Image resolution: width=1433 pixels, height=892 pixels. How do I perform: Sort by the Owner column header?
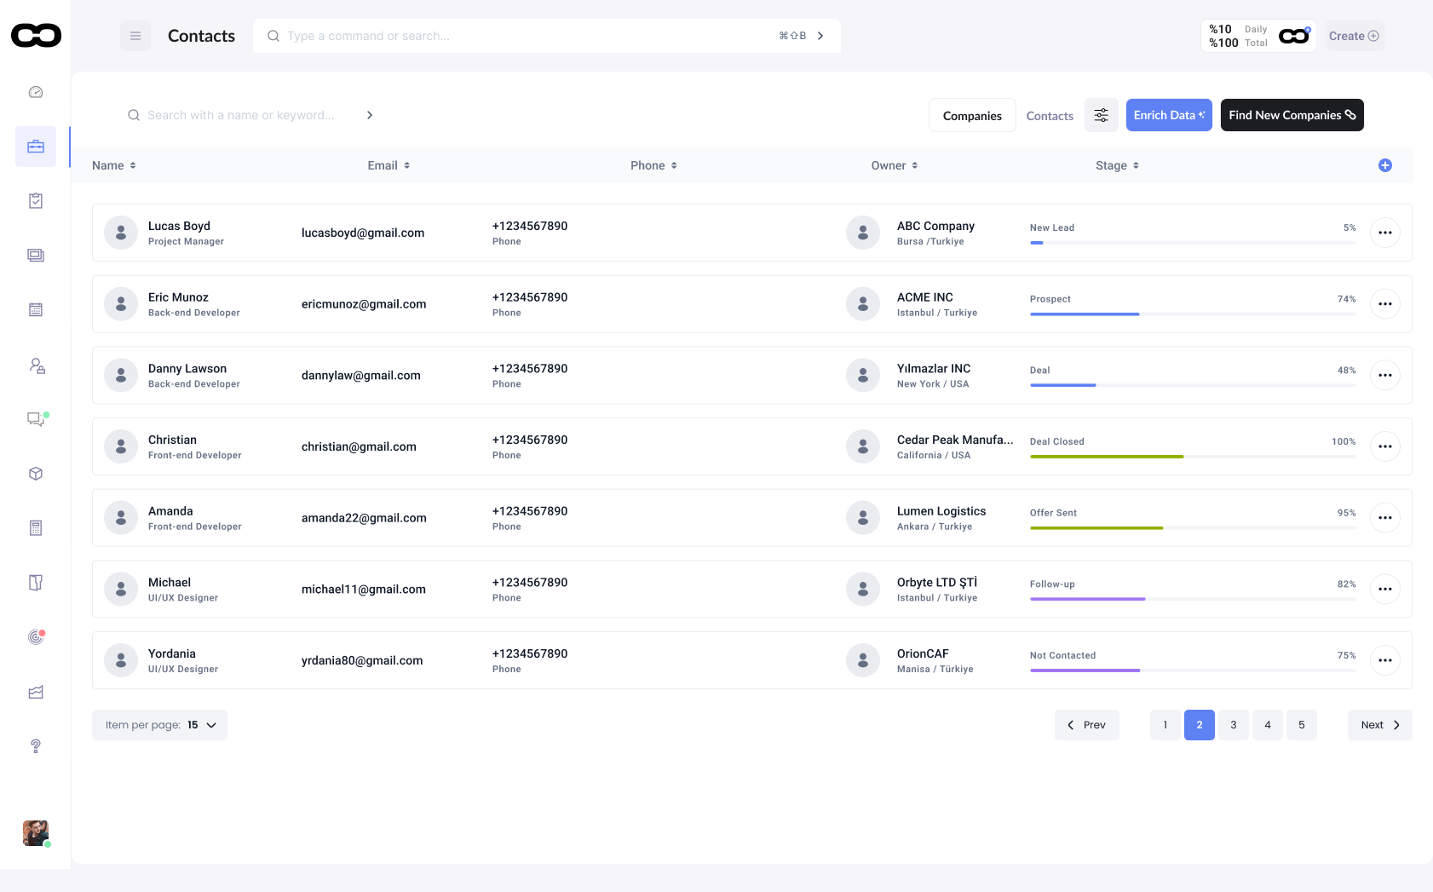tap(895, 165)
